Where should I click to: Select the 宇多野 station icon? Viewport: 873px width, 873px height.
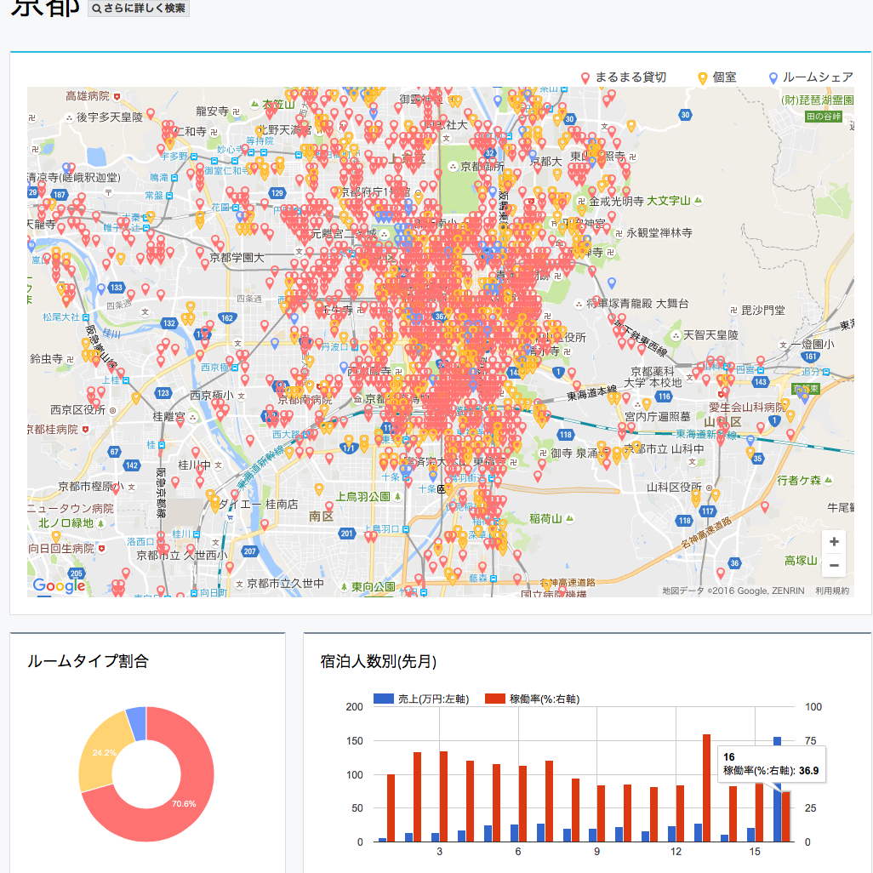click(x=194, y=157)
